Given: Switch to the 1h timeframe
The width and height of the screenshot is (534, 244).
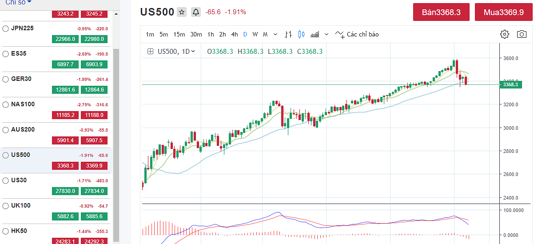Looking at the screenshot, I should (211, 34).
